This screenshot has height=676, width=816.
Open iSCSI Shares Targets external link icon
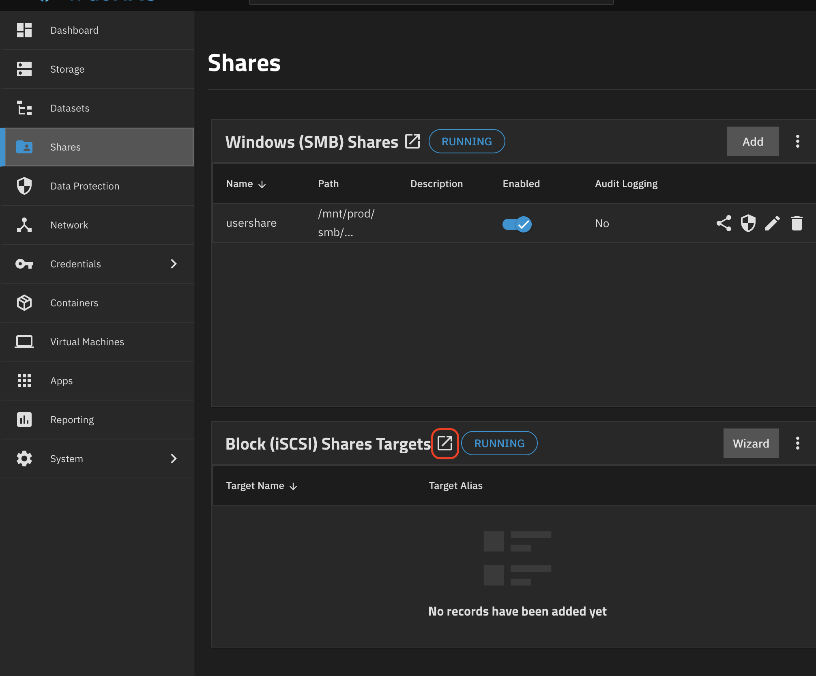point(445,443)
